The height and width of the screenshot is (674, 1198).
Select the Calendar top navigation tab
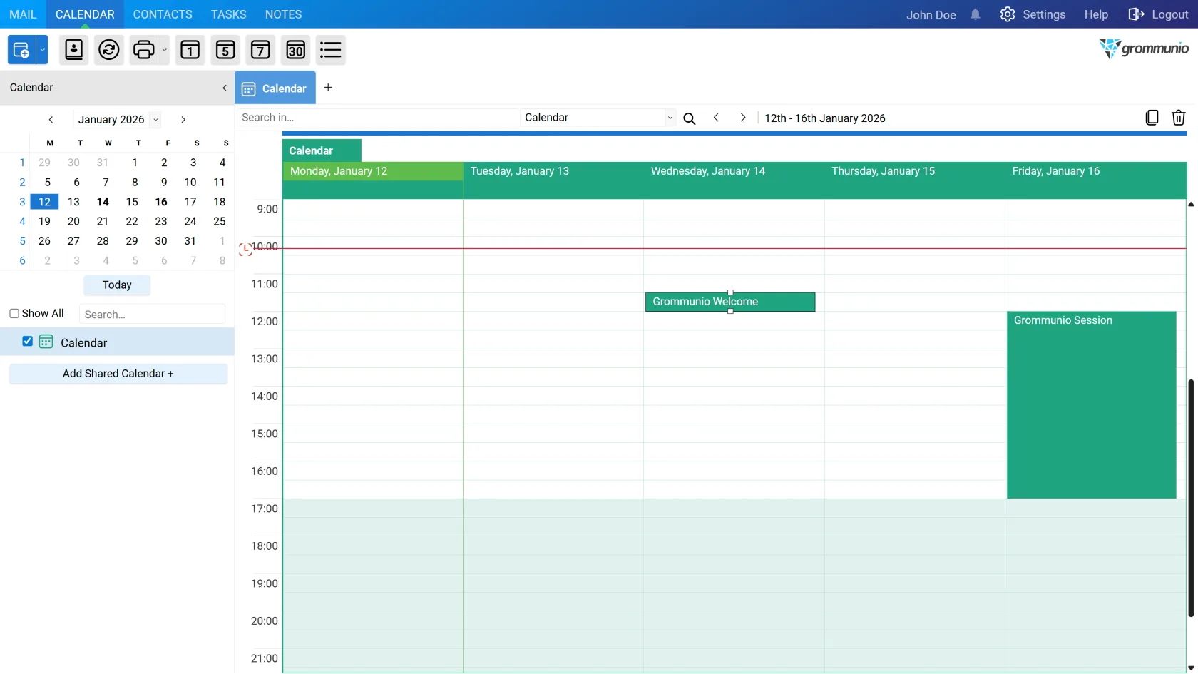pos(85,14)
